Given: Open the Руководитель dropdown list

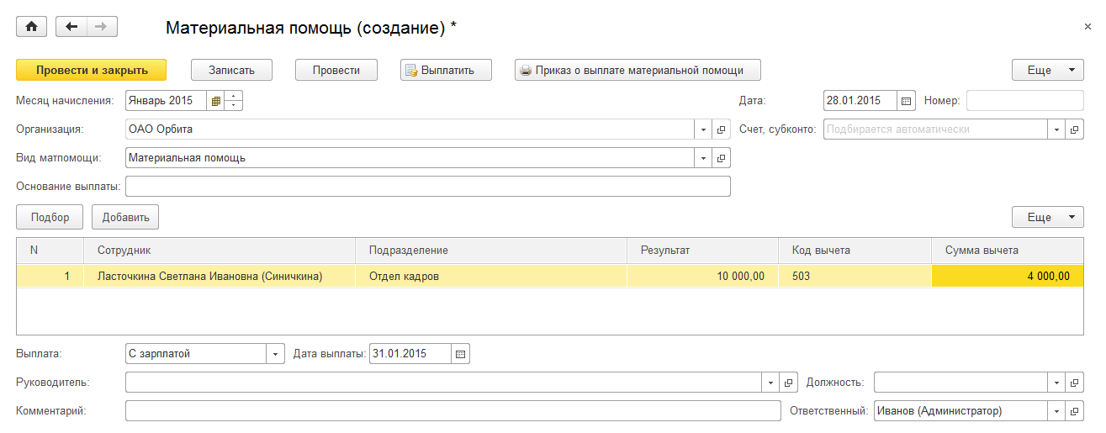Looking at the screenshot, I should (x=771, y=383).
